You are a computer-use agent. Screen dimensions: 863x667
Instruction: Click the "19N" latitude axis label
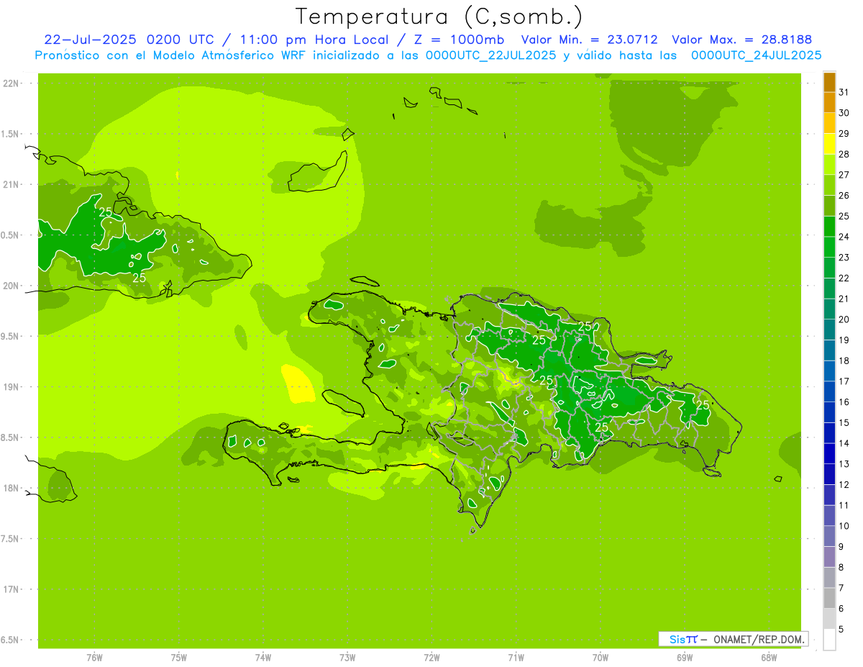(12, 387)
